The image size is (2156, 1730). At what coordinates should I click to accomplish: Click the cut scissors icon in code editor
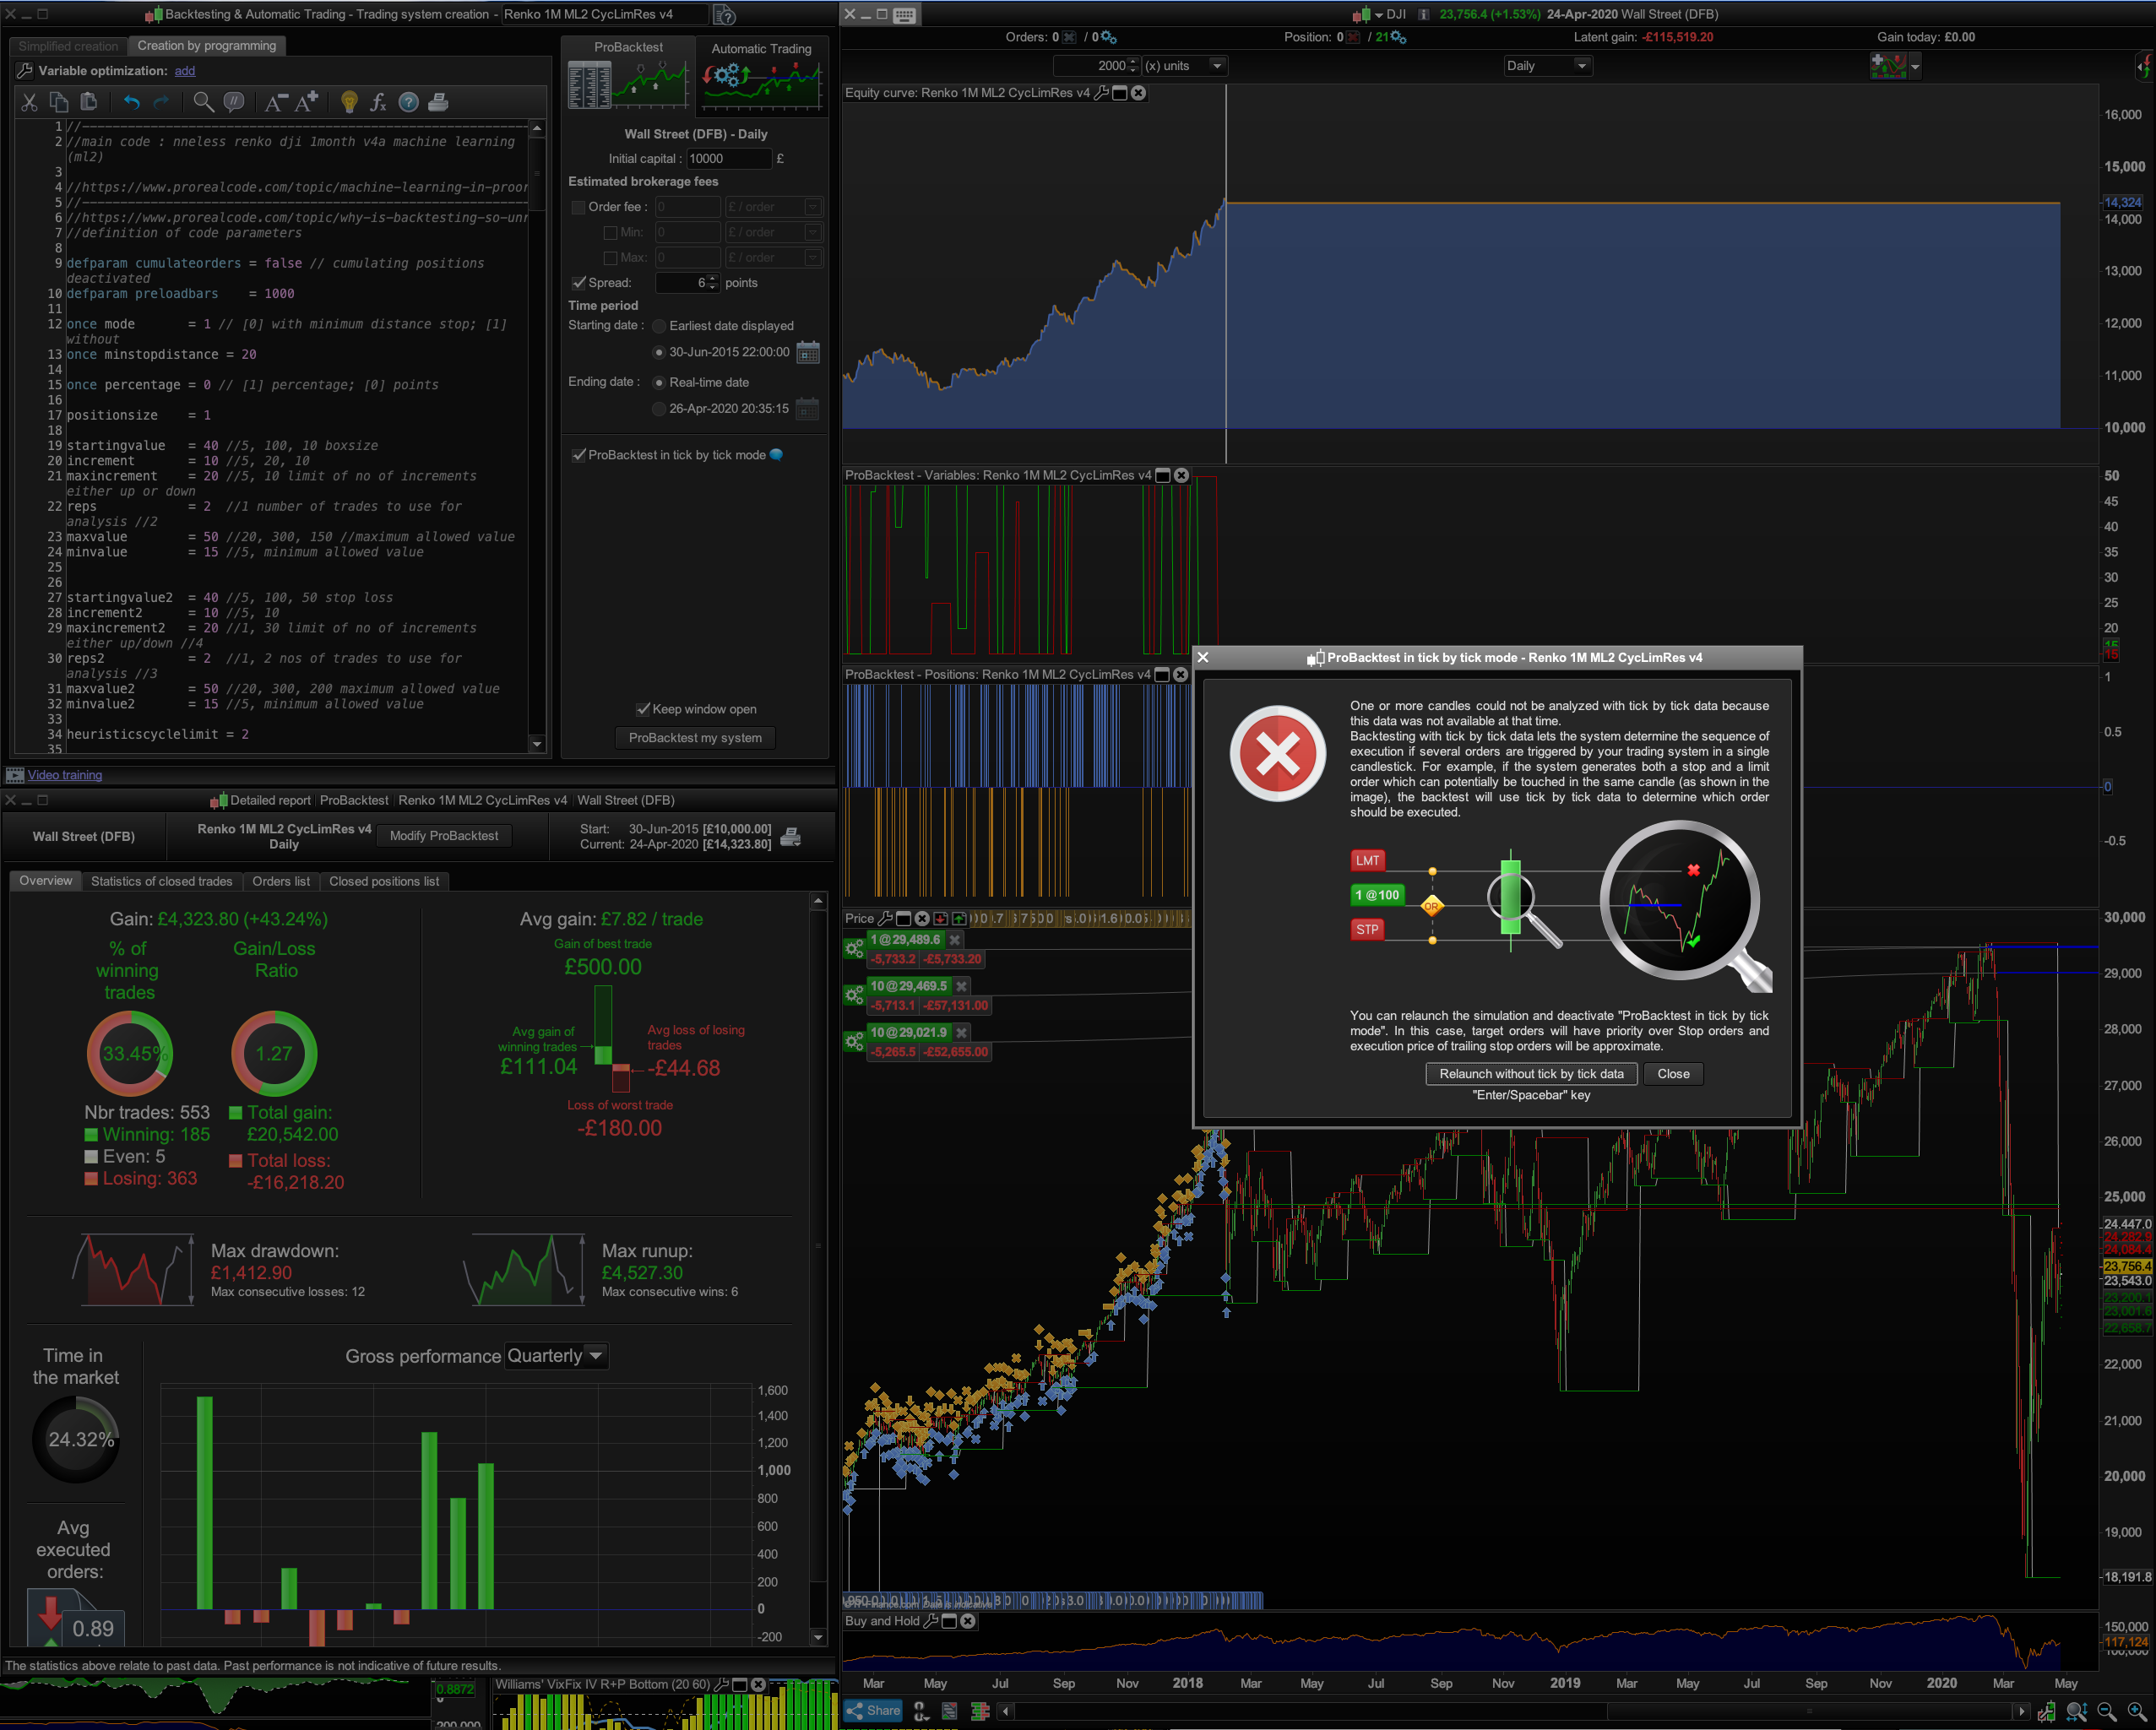point(29,102)
